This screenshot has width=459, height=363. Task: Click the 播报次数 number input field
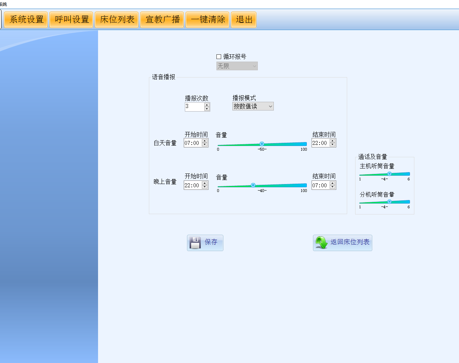tap(194, 107)
